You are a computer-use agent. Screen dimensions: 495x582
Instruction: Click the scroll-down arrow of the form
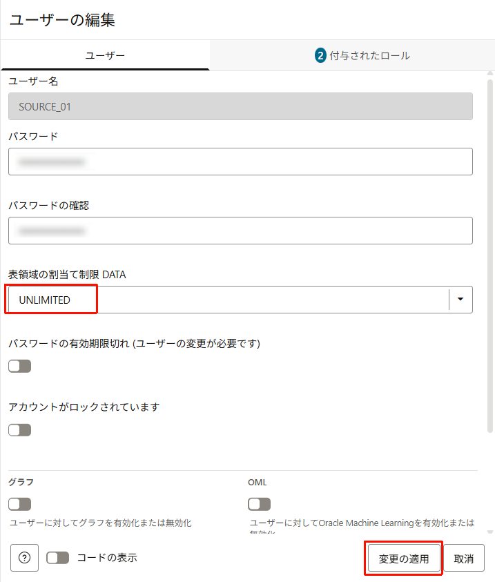click(490, 532)
